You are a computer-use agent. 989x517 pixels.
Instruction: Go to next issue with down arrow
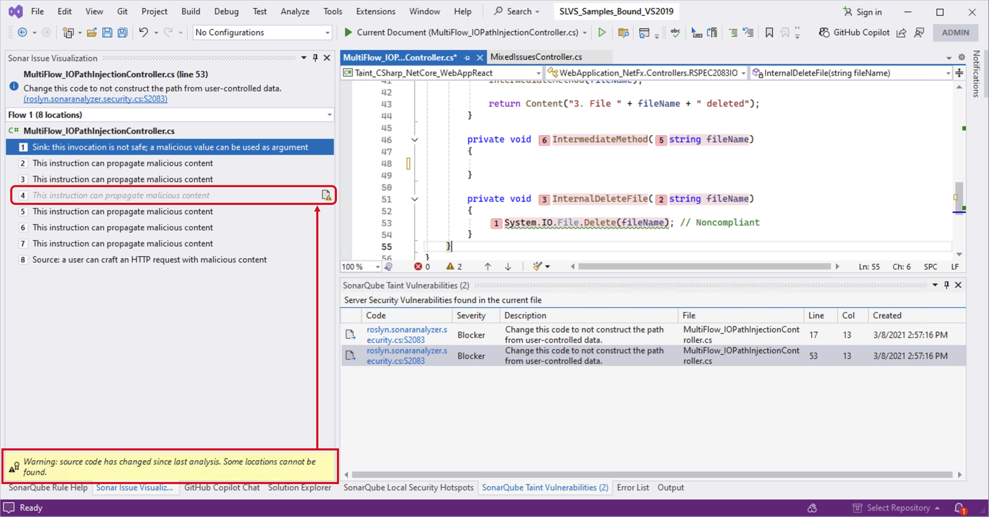[508, 267]
